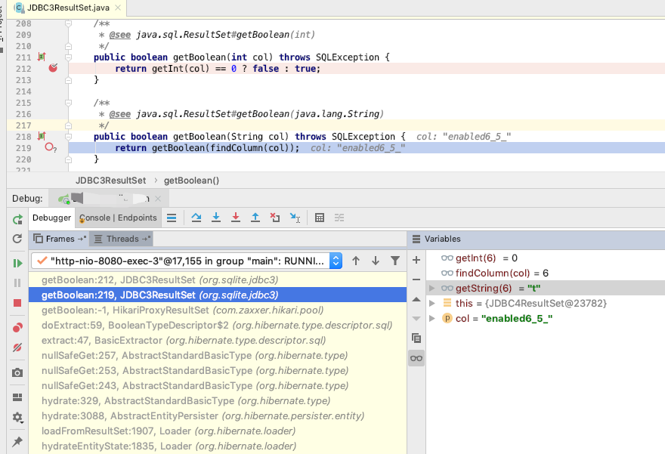Toggle the breakpoint on line 212
665x454 pixels.
pyautogui.click(x=53, y=68)
